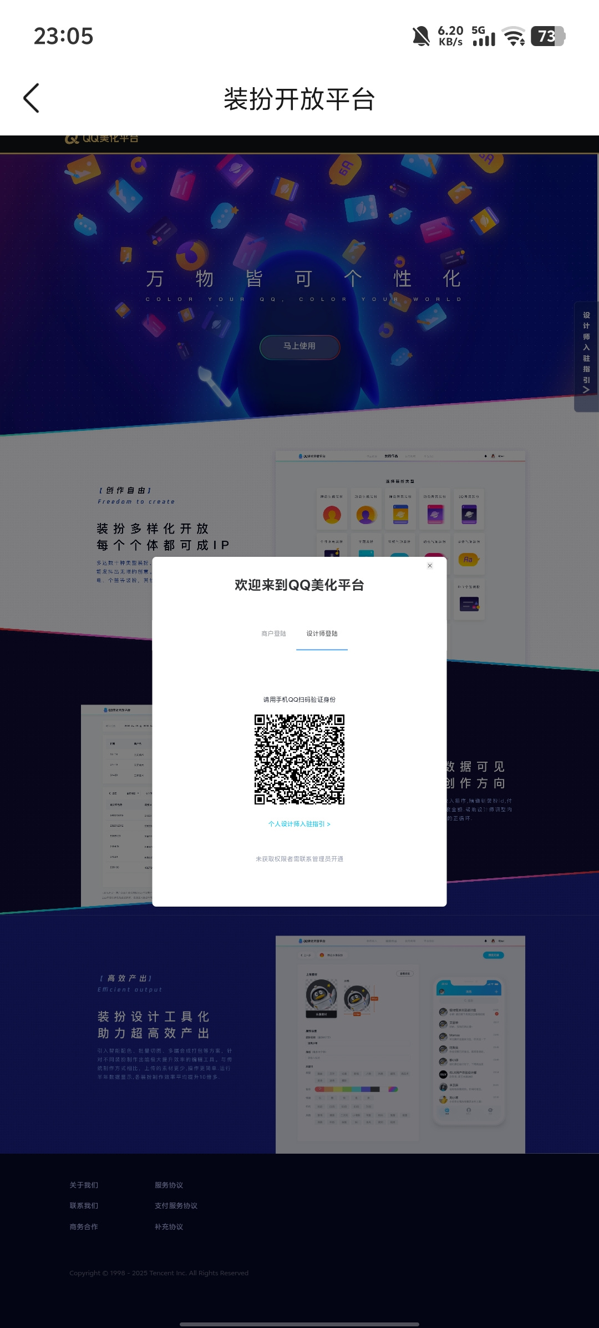Select the 设计师登陆 tab
The image size is (599, 1328).
coord(322,633)
